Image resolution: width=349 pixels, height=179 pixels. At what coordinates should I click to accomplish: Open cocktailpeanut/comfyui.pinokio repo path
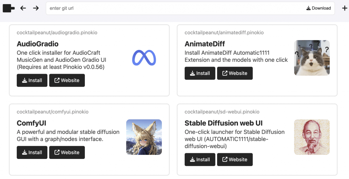[52, 112]
